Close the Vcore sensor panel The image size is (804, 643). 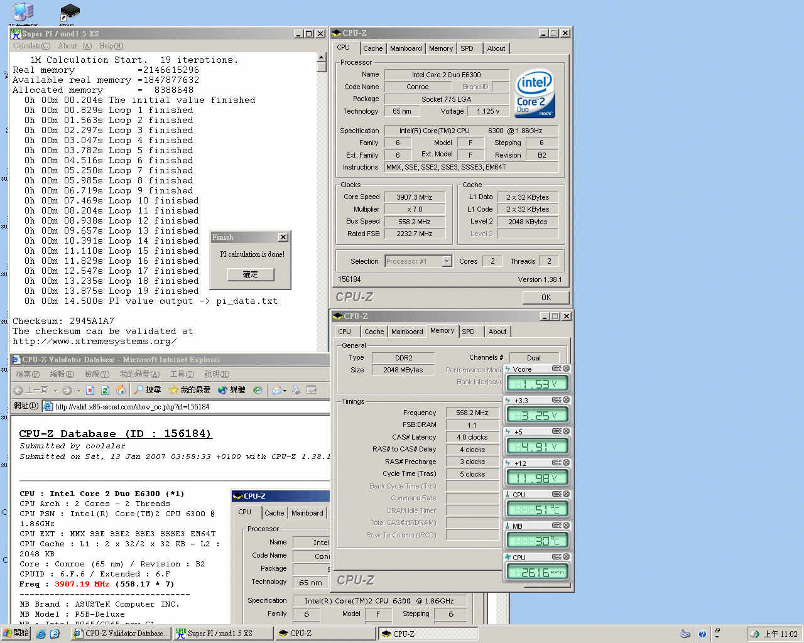[x=566, y=369]
